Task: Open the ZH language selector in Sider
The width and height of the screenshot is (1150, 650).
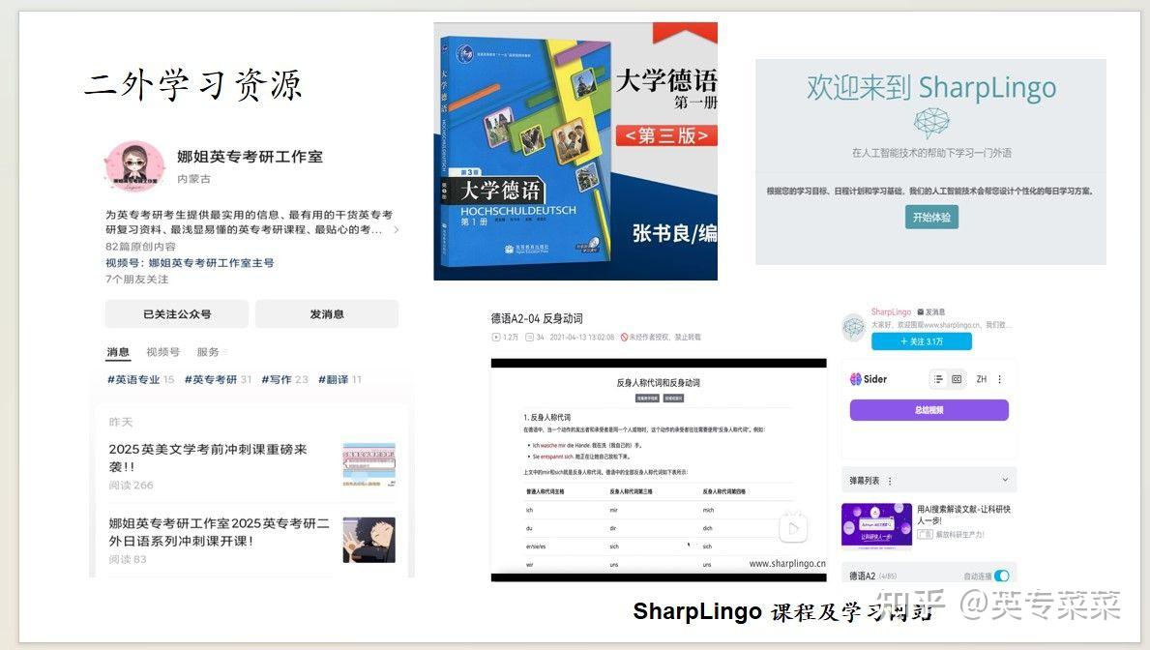Action: (982, 379)
